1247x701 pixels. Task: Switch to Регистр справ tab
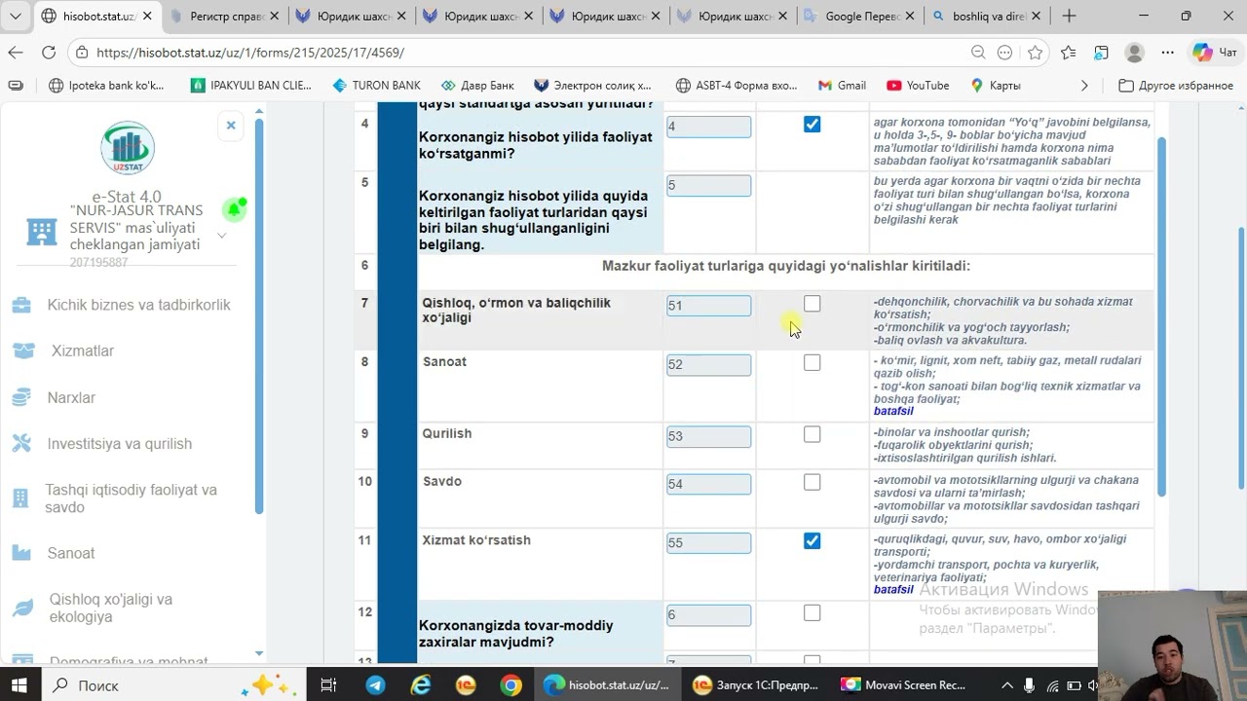(225, 16)
